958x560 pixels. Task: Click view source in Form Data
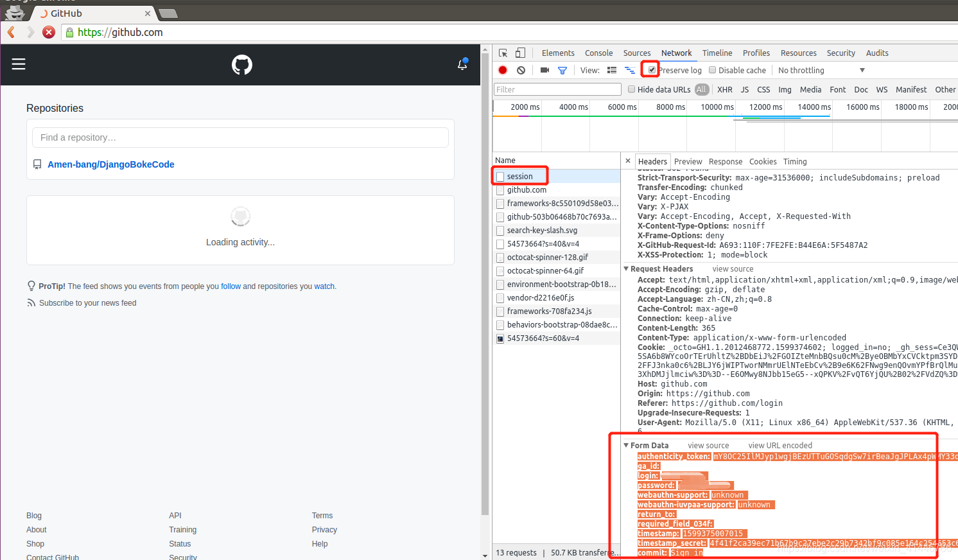point(708,445)
